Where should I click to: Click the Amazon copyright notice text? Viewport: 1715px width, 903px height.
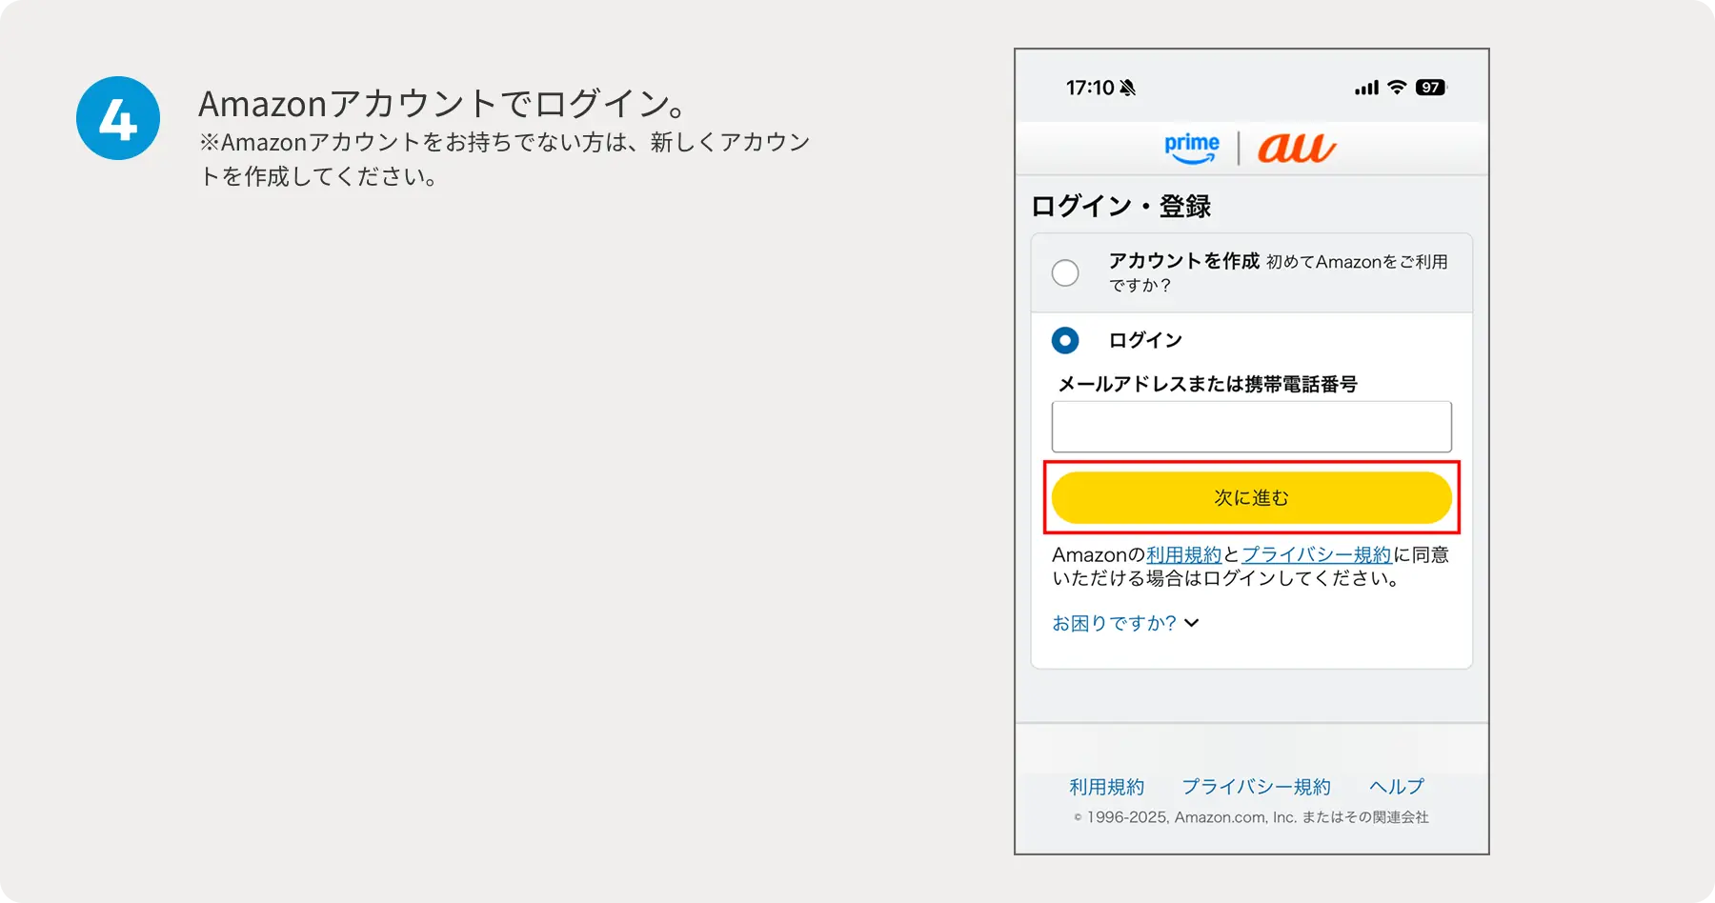pyautogui.click(x=1251, y=816)
